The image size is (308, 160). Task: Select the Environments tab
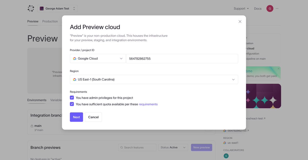[x=37, y=100]
